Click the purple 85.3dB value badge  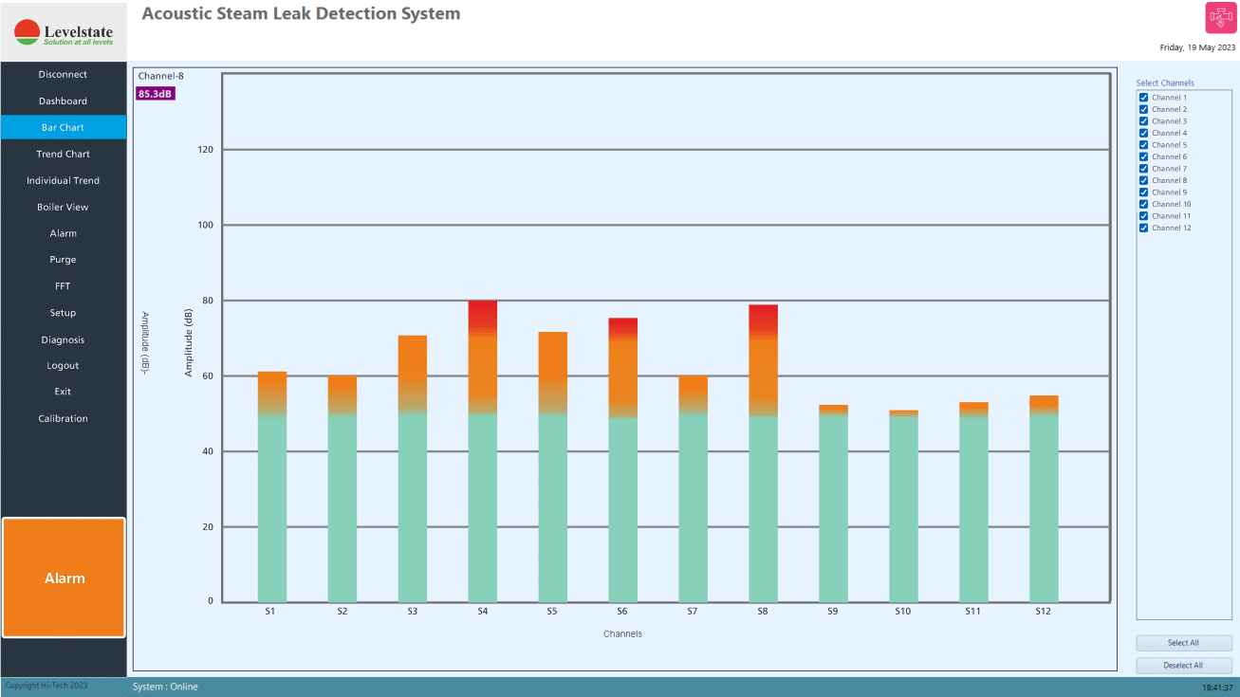click(x=156, y=93)
